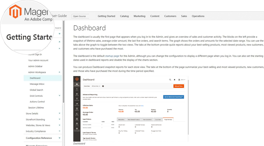Expand the Grid Controls arrow
The image size is (264, 146).
pyautogui.click(x=59, y=96)
